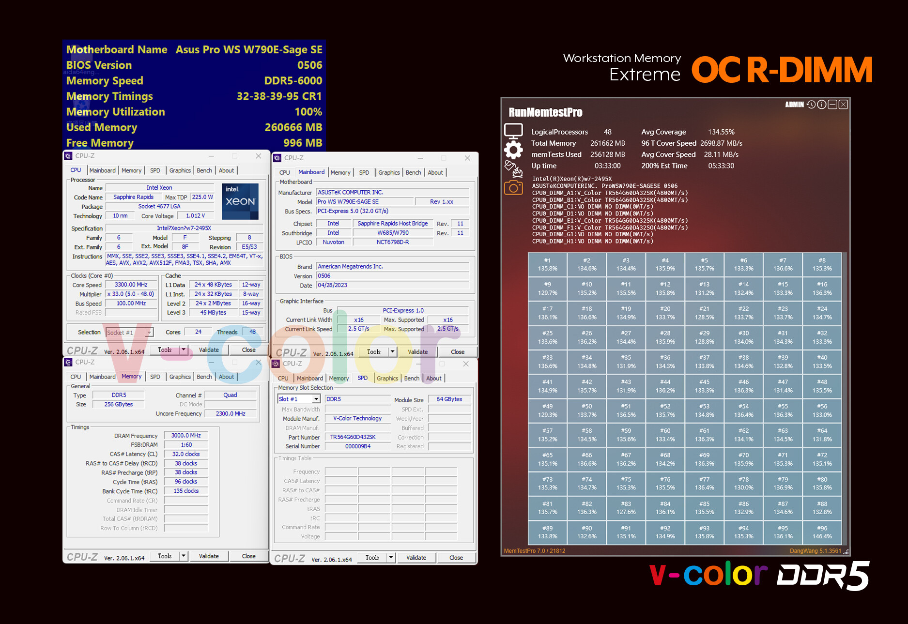Click the CPU-Z app icon in SPD window

tap(276, 364)
